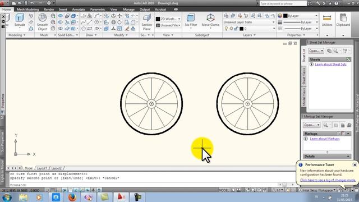The image size is (359, 202).
Task: Select the Polygon draw tool
Action: point(84,29)
